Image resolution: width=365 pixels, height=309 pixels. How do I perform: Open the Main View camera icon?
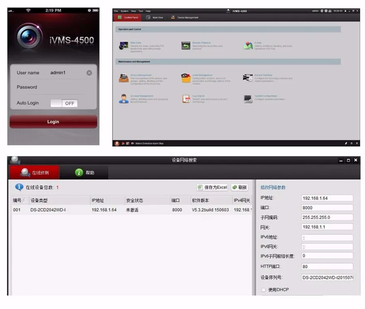coord(124,45)
